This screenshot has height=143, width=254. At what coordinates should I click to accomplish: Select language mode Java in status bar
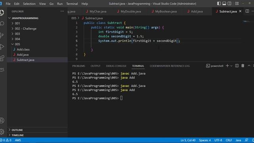coord(238,140)
